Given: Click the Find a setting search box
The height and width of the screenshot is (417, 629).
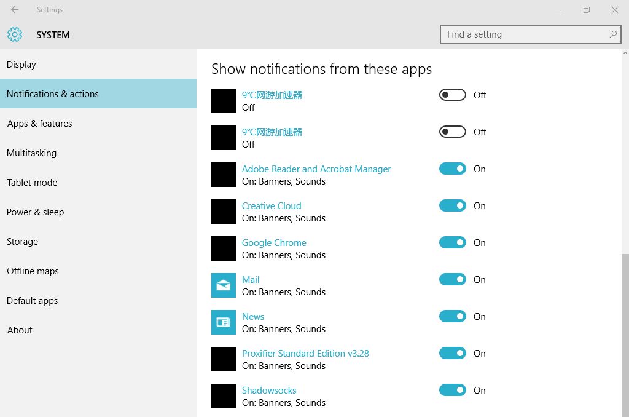Looking at the screenshot, I should click(x=530, y=34).
